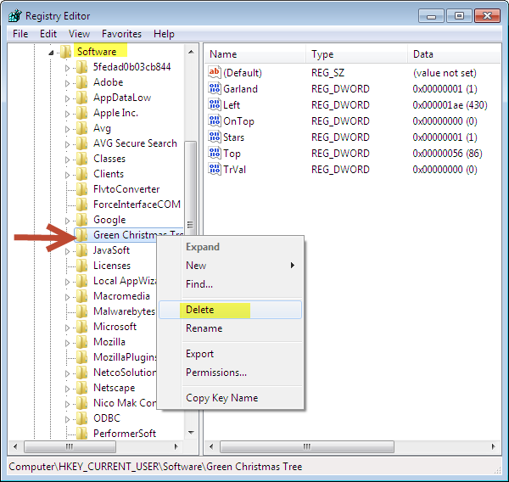Expand the Netscape key
This screenshot has height=482, width=509.
(x=67, y=389)
